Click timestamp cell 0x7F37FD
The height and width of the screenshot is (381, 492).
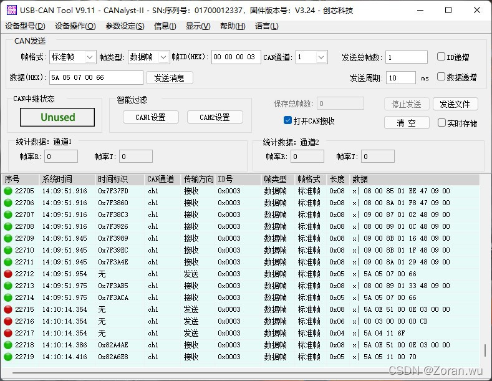click(x=113, y=191)
